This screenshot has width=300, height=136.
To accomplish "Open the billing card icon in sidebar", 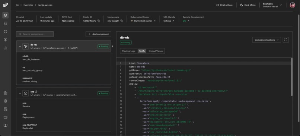I will tap(5, 117).
